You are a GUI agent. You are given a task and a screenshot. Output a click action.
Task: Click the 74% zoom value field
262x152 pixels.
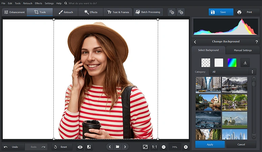click(x=174, y=147)
